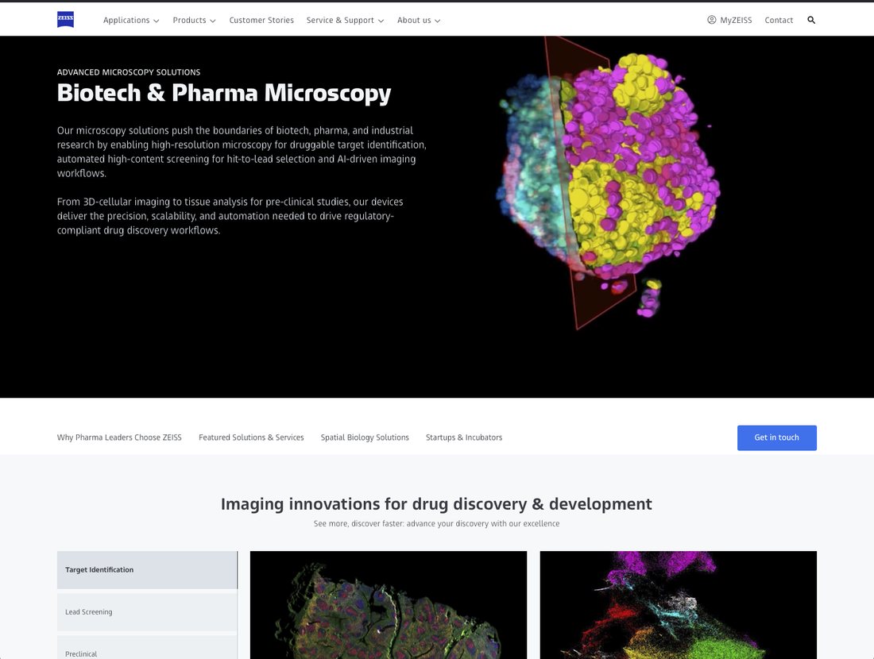Click the 'Imaging innovations for drug discovery & development' heading

pos(436,503)
